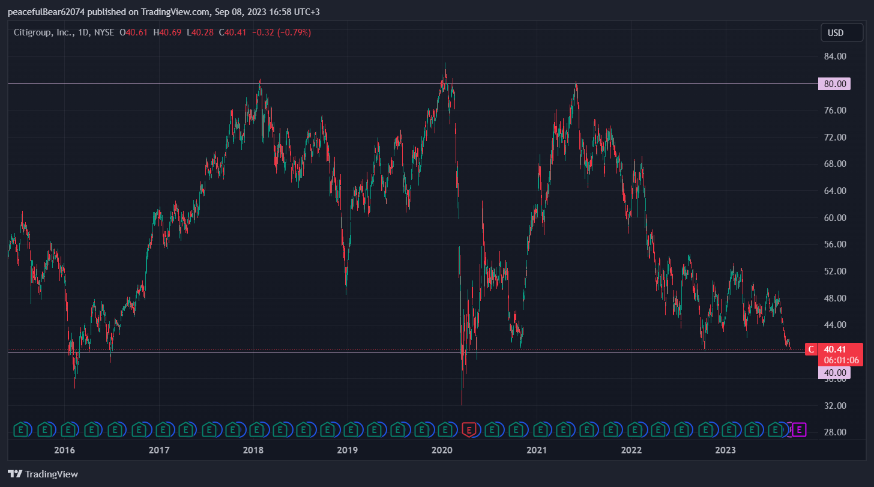Viewport: 874px width, 487px height.
Task: Open earnings marker directly above the 2023 label
Action: pyautogui.click(x=729, y=429)
